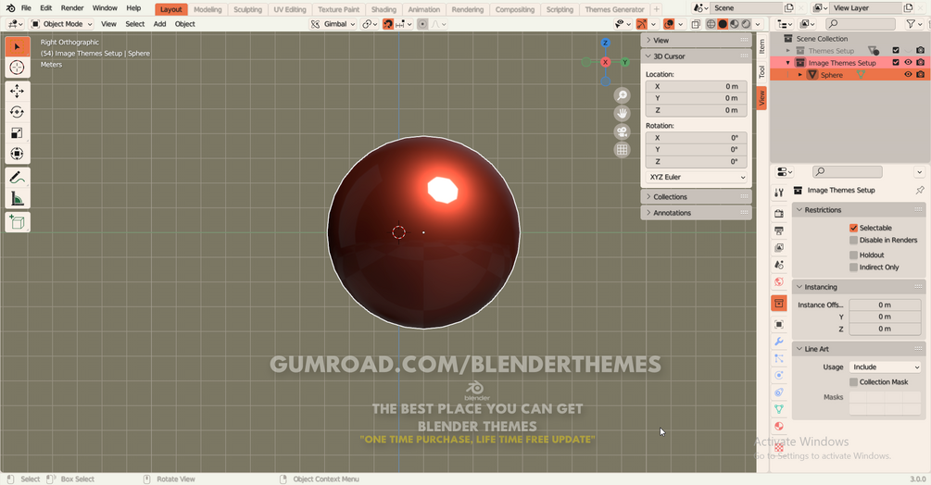Open the Tool properties tab icon

[x=779, y=193]
